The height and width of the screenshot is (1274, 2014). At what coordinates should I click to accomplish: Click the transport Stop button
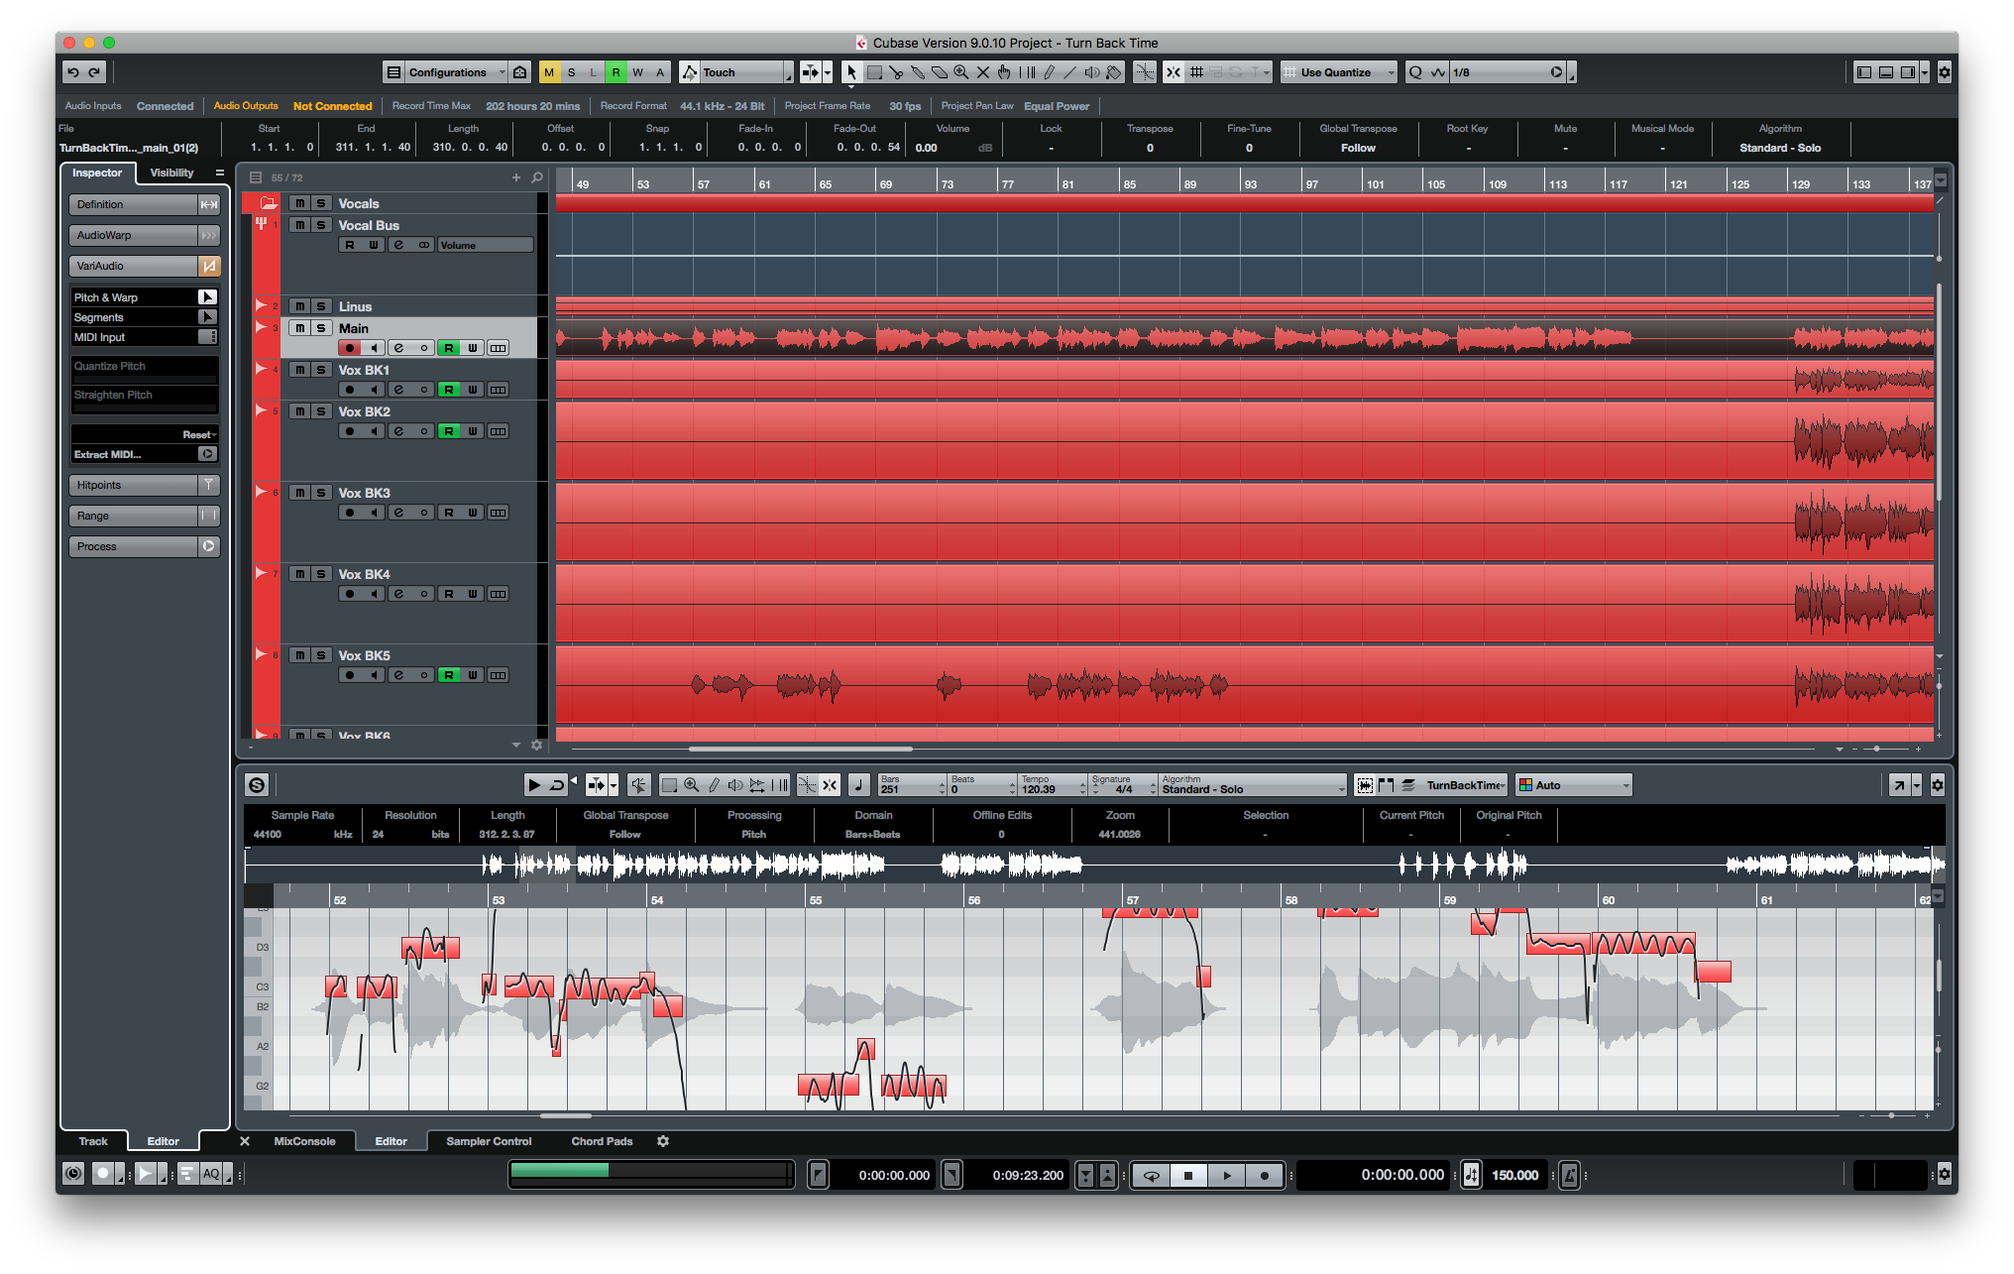pos(1188,1176)
